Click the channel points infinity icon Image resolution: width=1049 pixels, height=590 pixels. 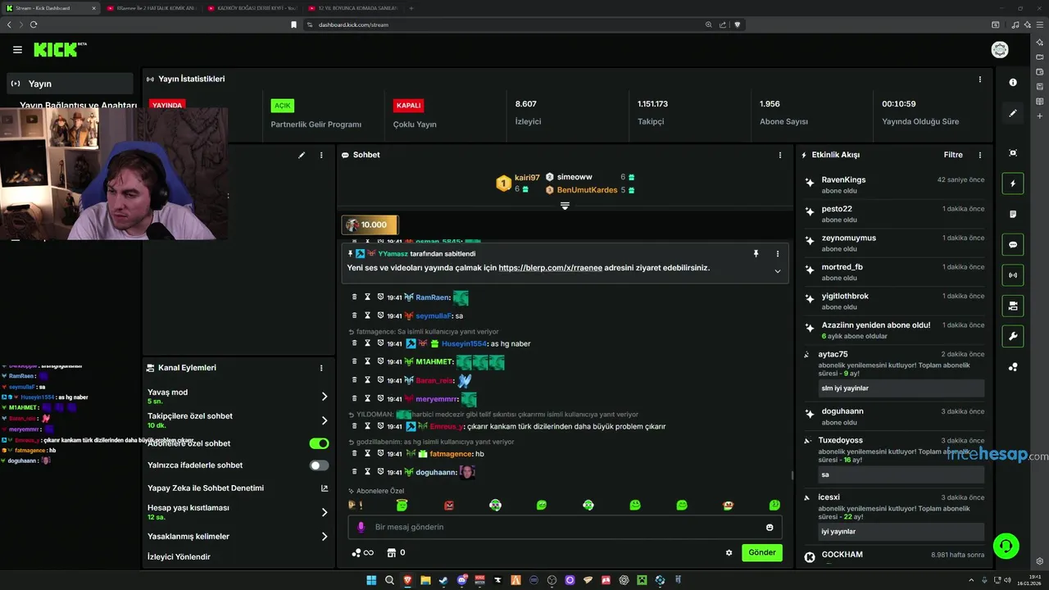[x=362, y=552]
